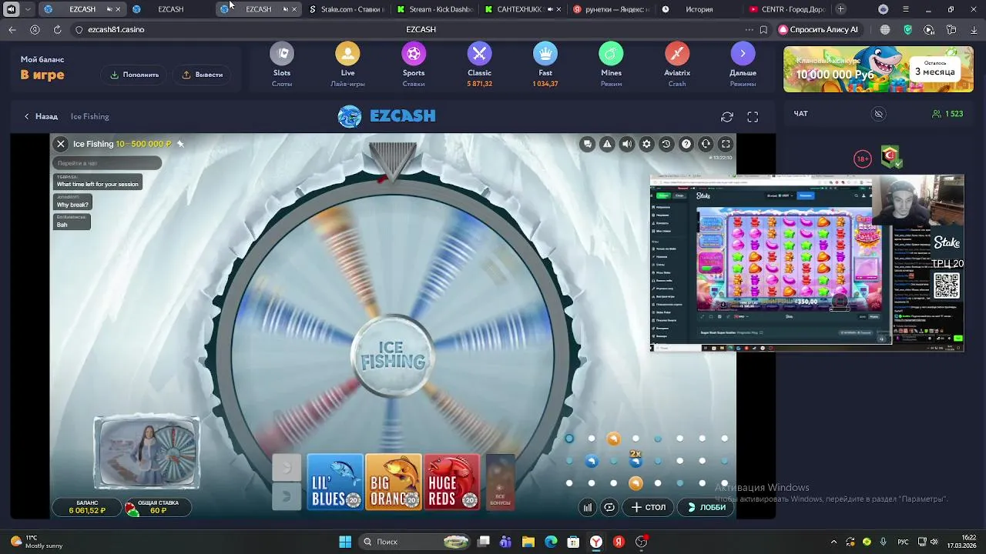Open Sports betting category
The height and width of the screenshot is (554, 986).
(414, 65)
